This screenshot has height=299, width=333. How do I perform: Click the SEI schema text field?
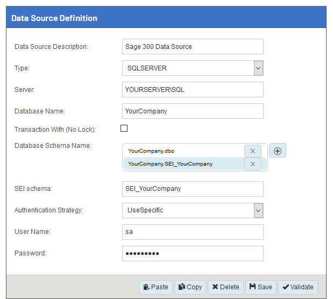point(193,189)
